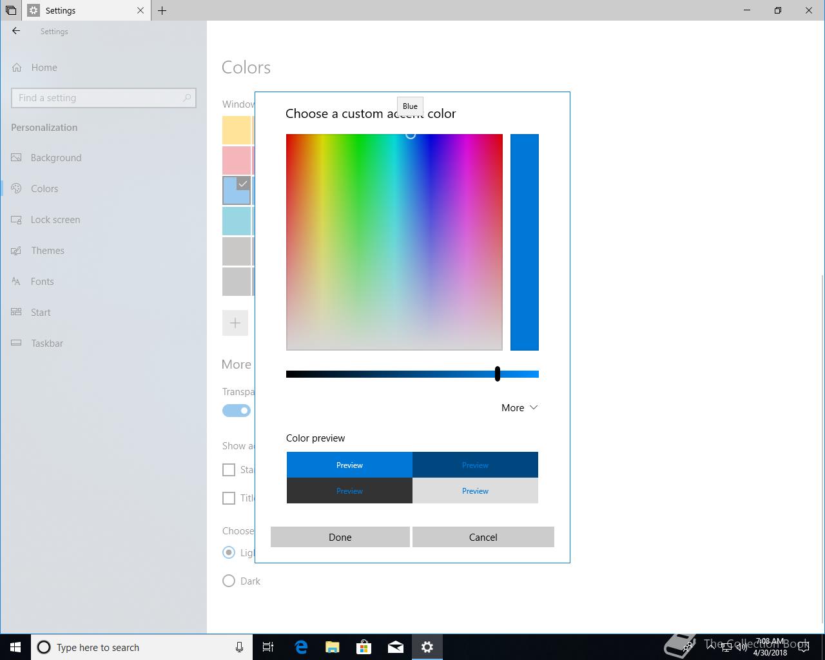825x660 pixels.
Task: Click the back arrow in Settings
Action: pos(16,31)
